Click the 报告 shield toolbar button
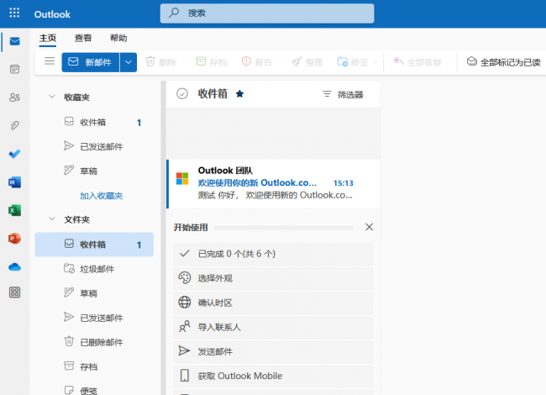This screenshot has width=546, height=395. pyautogui.click(x=257, y=62)
